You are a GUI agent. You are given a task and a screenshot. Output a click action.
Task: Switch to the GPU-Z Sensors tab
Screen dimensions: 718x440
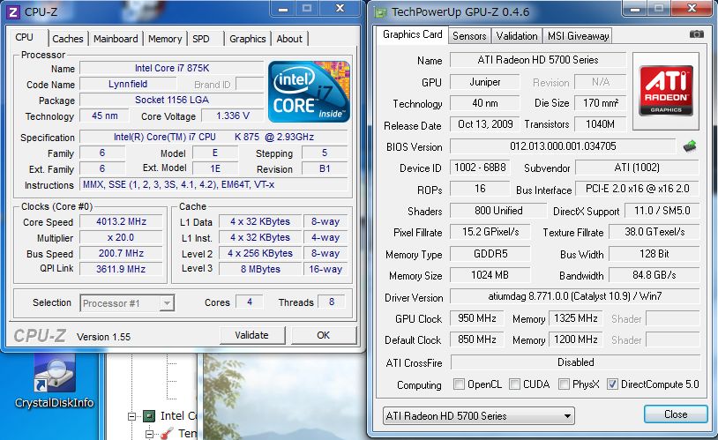point(469,36)
